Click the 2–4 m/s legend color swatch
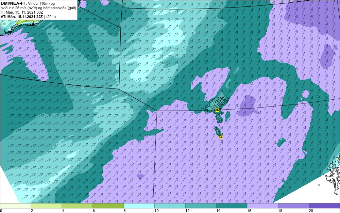340x213 pixels. tap(46, 206)
